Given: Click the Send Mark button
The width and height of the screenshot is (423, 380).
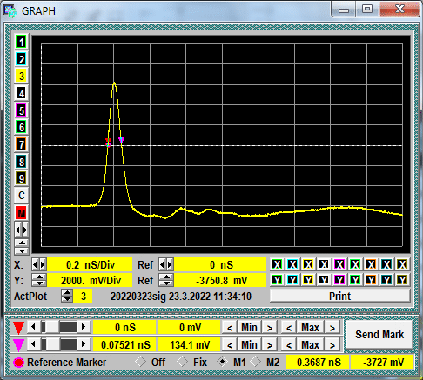Looking at the screenshot, I should [x=379, y=335].
